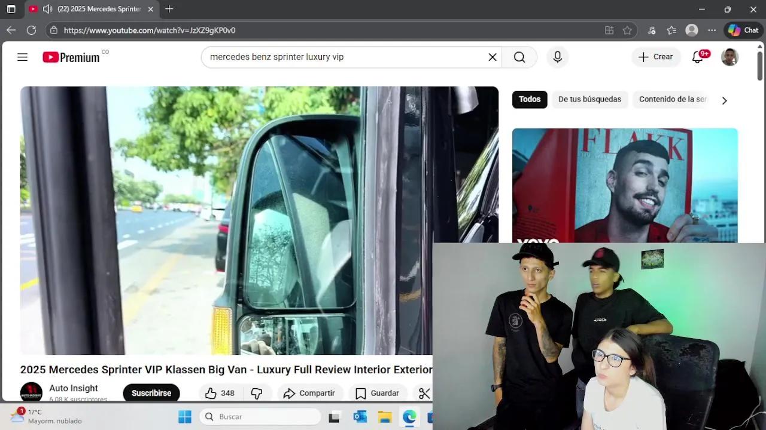Open tab actions menu icon

tap(11, 9)
